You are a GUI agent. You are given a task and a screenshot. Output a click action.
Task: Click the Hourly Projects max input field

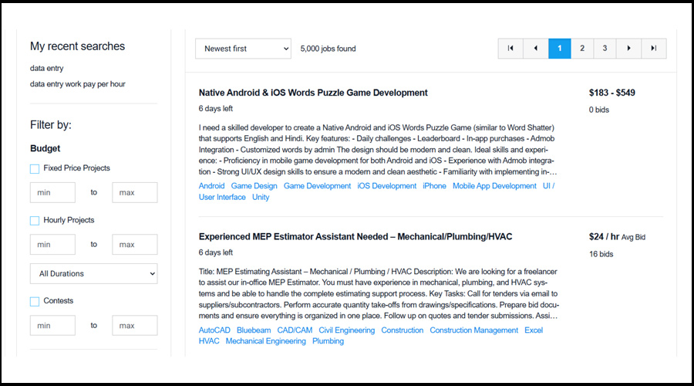pyautogui.click(x=134, y=245)
